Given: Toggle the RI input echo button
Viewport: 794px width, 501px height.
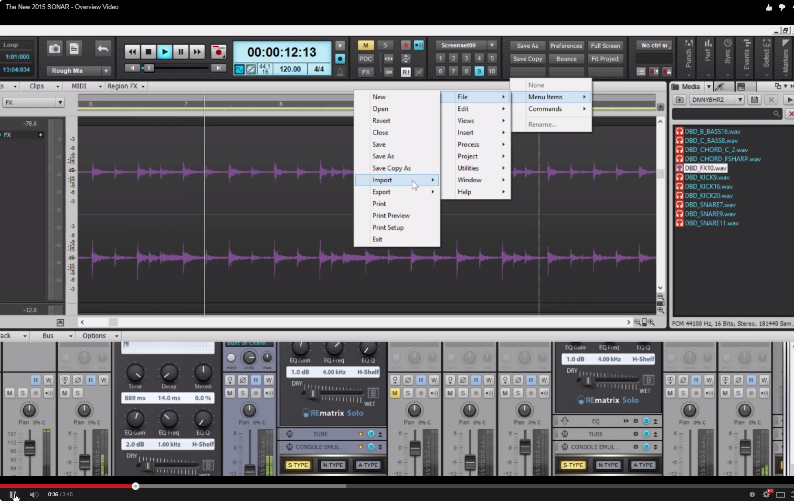Looking at the screenshot, I should click(x=405, y=72).
